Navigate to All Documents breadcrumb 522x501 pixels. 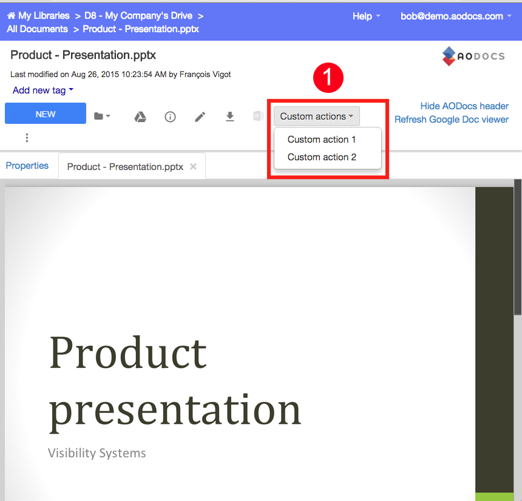pos(37,29)
